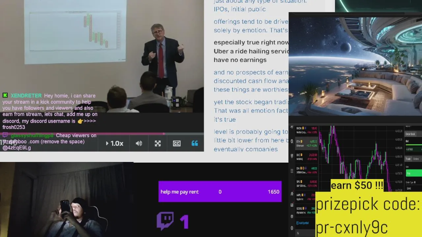The width and height of the screenshot is (422, 237).
Task: Click the 'earn $50 !!!' yellow banner
Action: [x=357, y=185]
